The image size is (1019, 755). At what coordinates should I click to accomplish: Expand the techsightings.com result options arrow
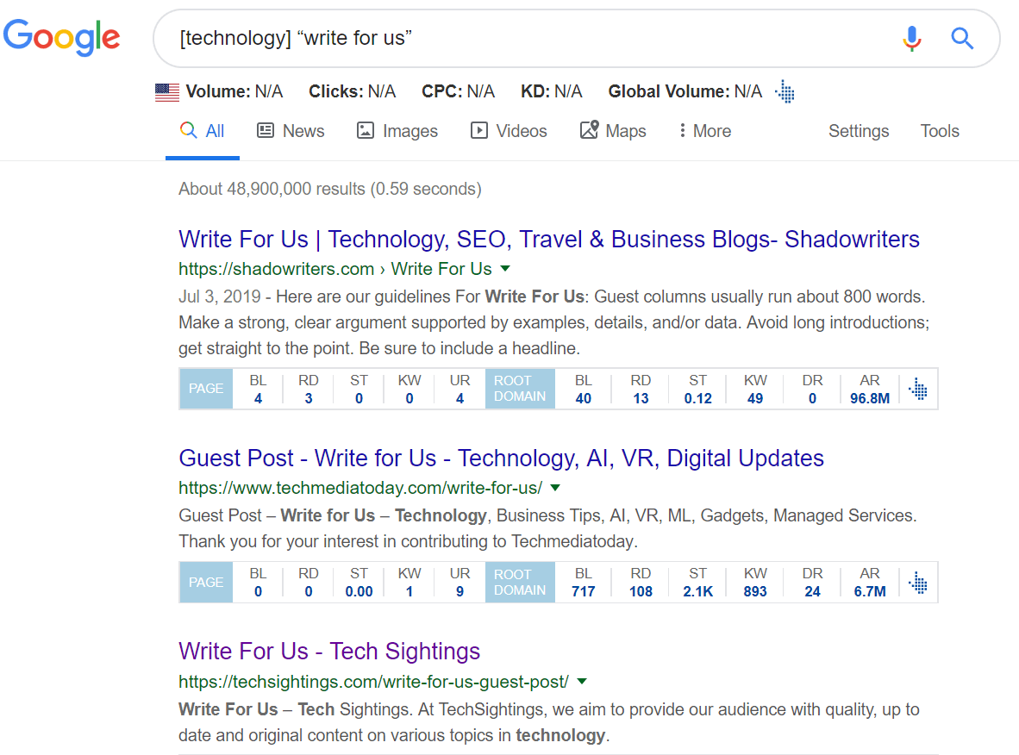pos(582,681)
